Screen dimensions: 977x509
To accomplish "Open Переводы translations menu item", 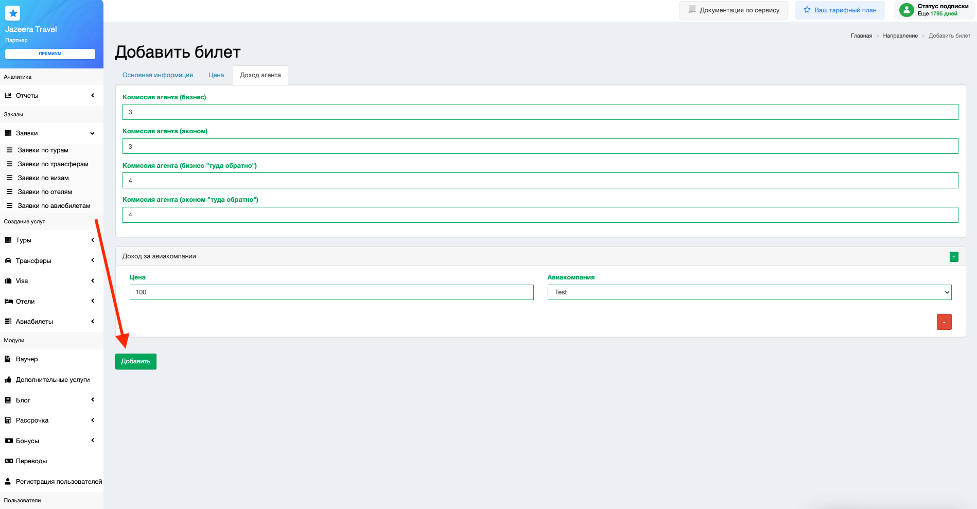I will tap(31, 461).
